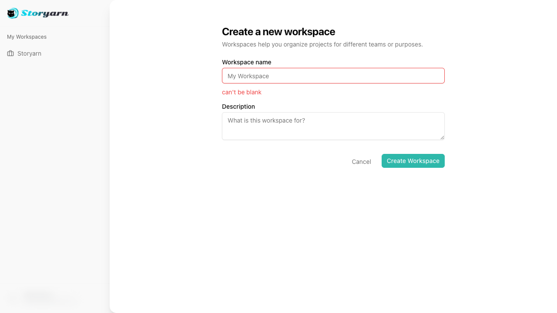
Task: Click the Storyarn cat logo at top
Action: pos(38,13)
